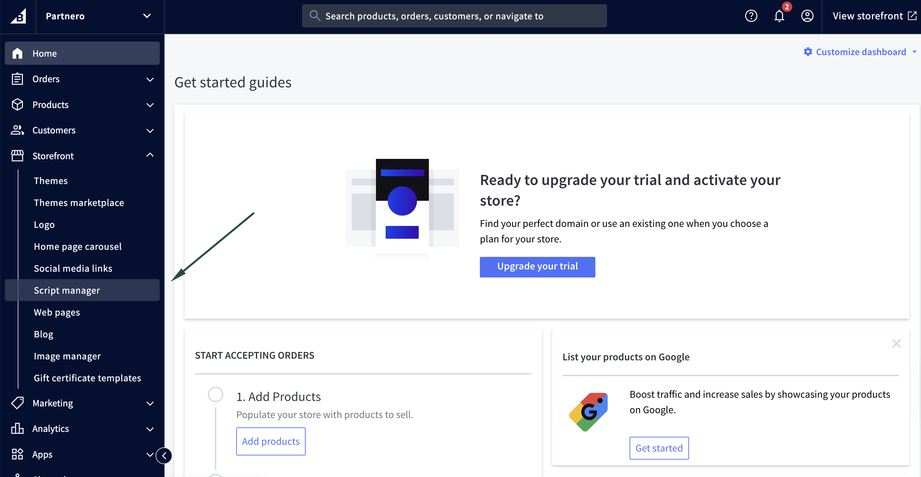The height and width of the screenshot is (477, 921).
Task: Open the user account profile icon
Action: tap(807, 16)
